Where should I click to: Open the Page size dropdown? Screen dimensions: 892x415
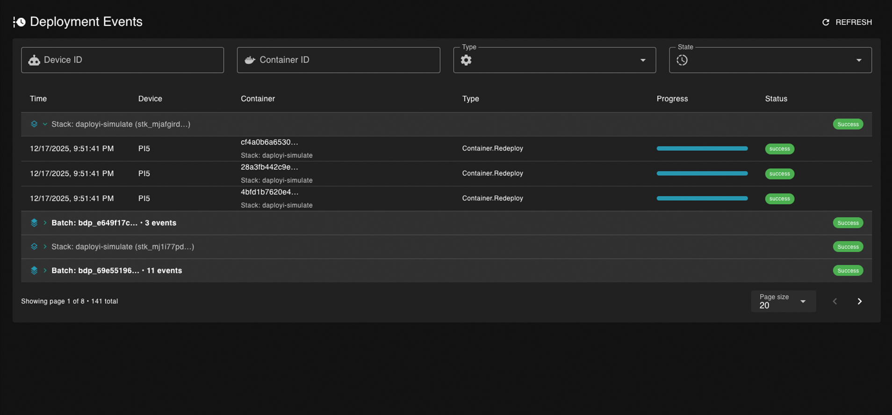pyautogui.click(x=784, y=301)
